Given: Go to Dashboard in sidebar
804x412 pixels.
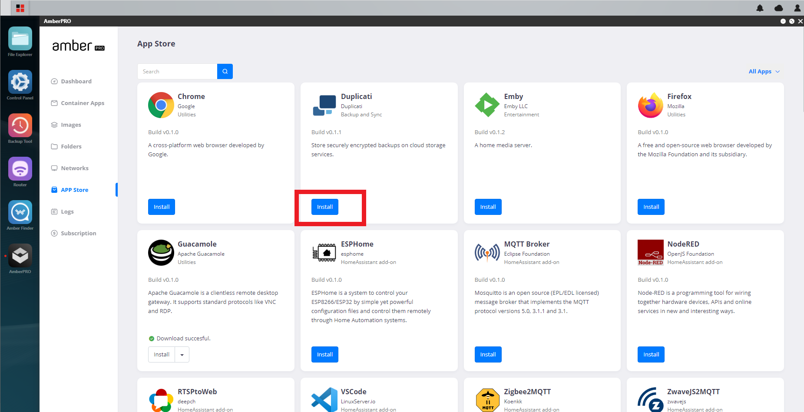Looking at the screenshot, I should [76, 81].
